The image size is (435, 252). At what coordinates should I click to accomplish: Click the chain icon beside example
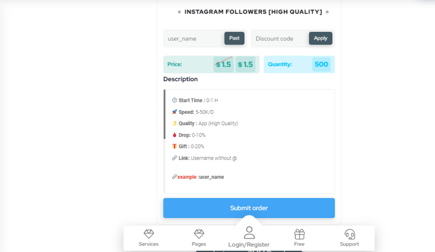(x=174, y=177)
